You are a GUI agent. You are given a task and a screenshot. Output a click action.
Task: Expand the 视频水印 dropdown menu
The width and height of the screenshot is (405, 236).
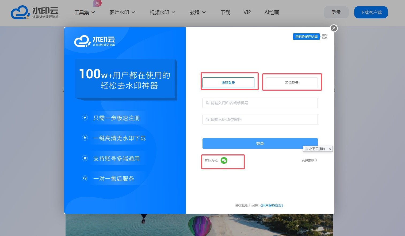(x=162, y=13)
